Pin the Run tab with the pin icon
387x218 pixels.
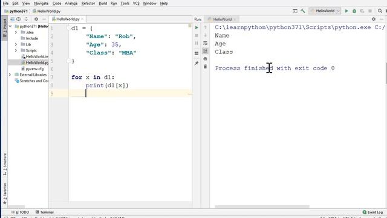[197, 63]
